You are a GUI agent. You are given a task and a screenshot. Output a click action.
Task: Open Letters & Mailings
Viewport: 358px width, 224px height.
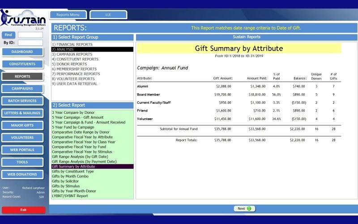tap(22, 113)
